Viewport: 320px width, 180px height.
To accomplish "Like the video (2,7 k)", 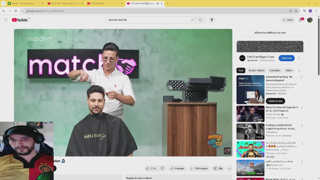I will coord(151,168).
